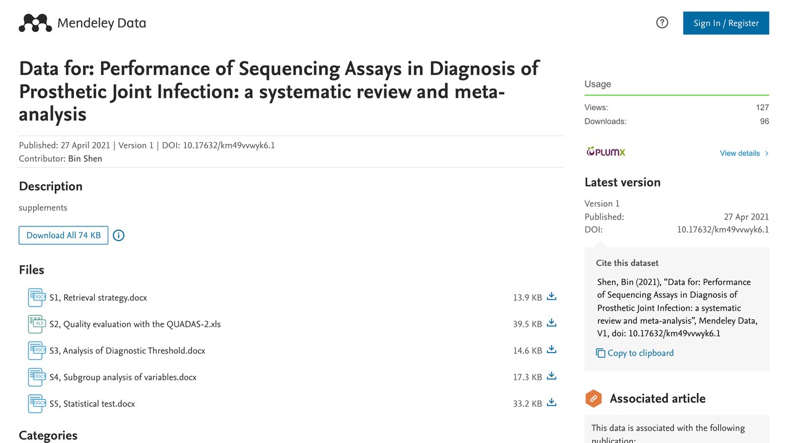Click the S5 Statistical test docx file icon
Screen dimensions: 788x443
[x=37, y=404]
